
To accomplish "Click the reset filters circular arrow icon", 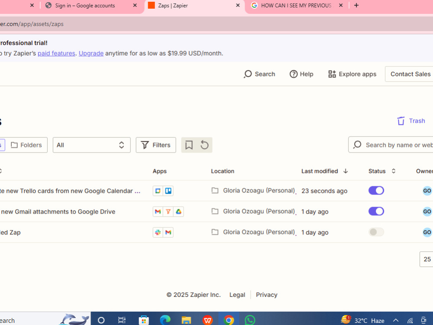I will (204, 145).
